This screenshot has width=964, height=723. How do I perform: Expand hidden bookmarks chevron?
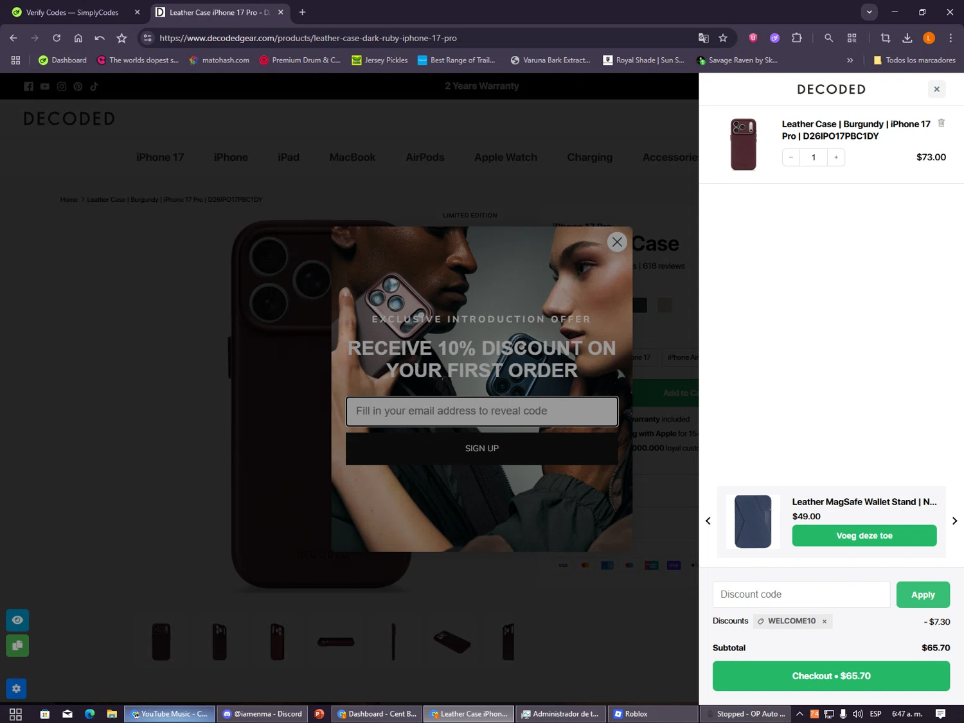pos(850,60)
